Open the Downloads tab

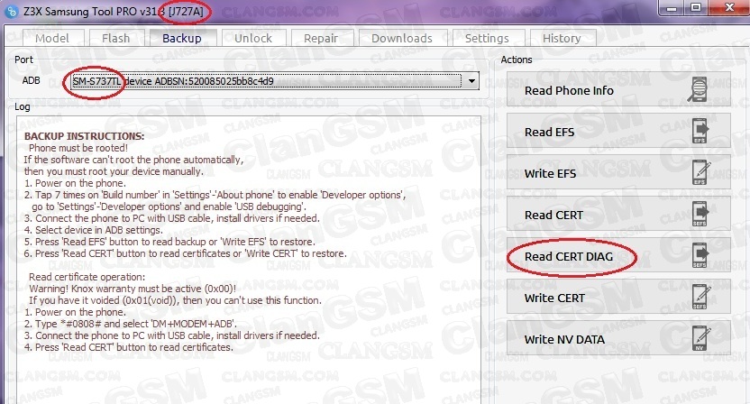[x=402, y=38]
